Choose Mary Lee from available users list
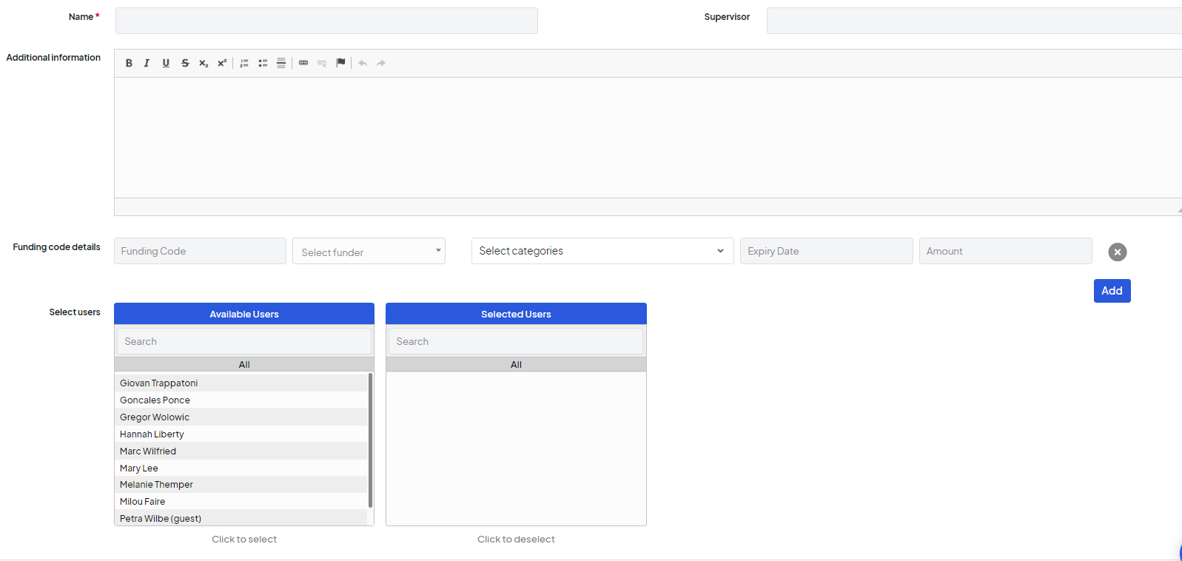 click(x=139, y=468)
